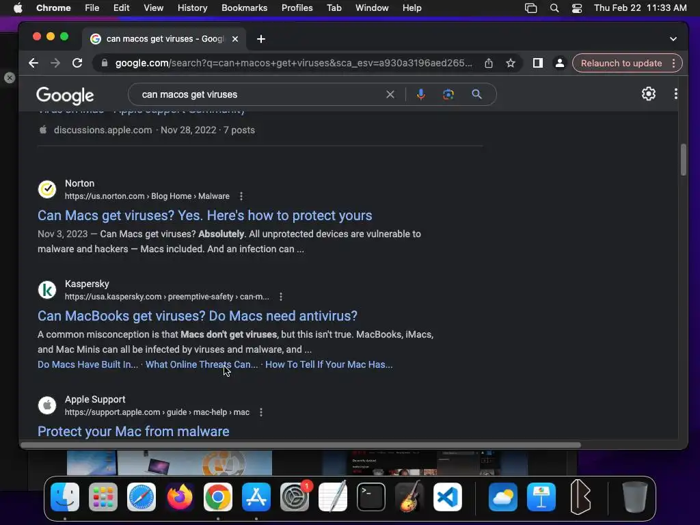Click the padlock site info icon
This screenshot has height=525, width=700.
(x=105, y=63)
